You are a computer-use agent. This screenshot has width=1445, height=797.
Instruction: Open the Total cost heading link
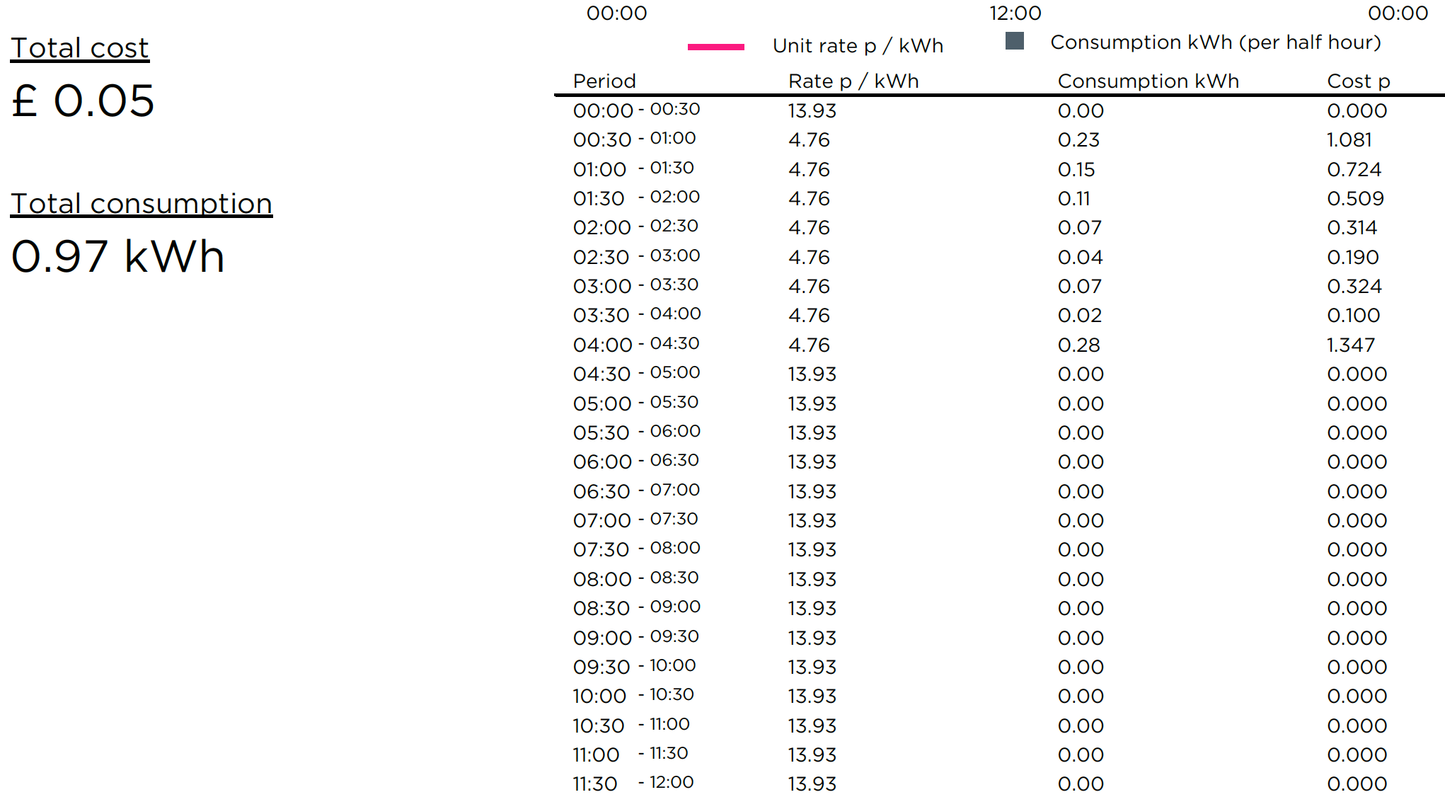point(80,48)
